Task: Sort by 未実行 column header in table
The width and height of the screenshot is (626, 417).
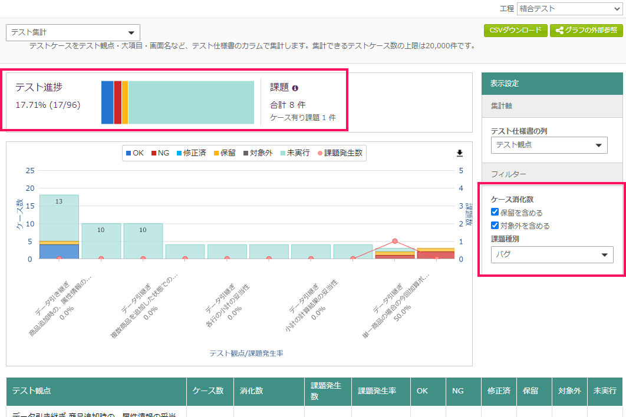Action: pyautogui.click(x=604, y=391)
